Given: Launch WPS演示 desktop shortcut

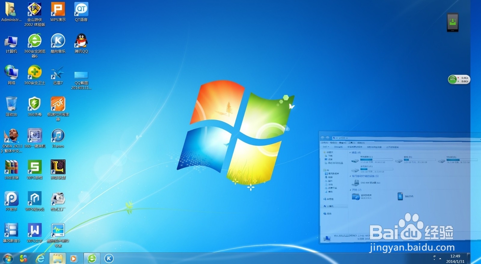Looking at the screenshot, I should pyautogui.click(x=58, y=12).
